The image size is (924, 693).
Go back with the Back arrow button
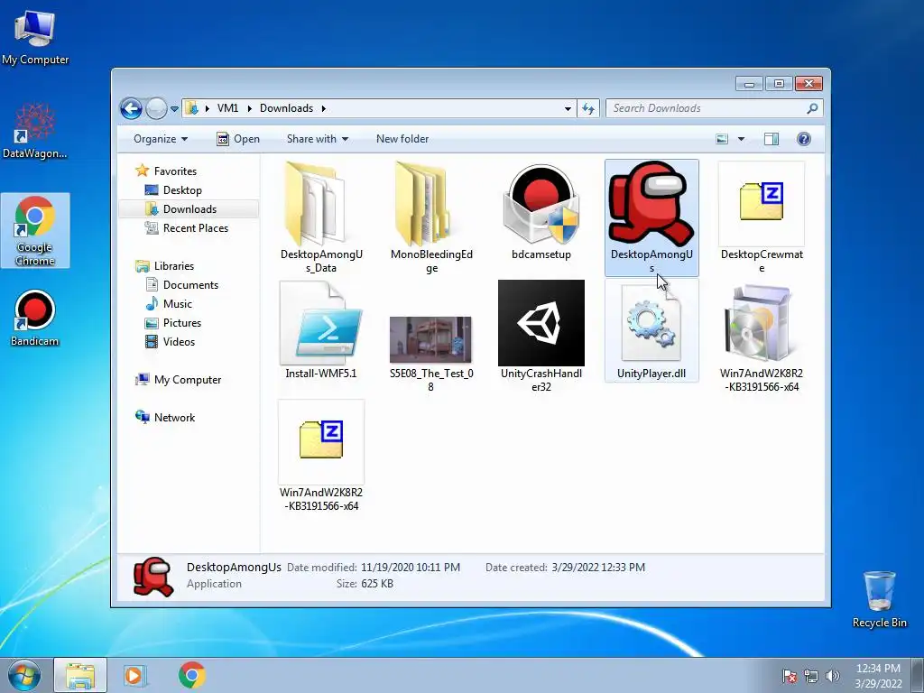131,108
